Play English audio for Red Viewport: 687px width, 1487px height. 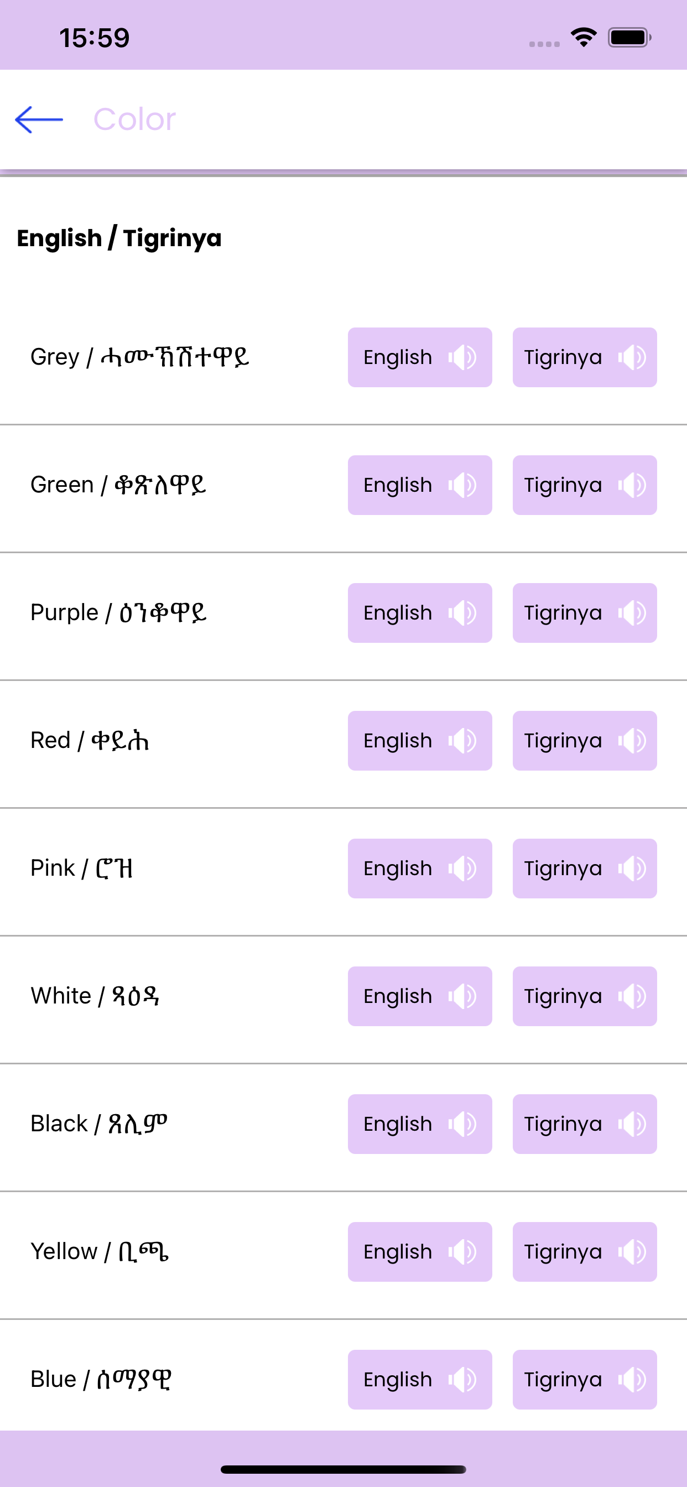[x=420, y=741]
